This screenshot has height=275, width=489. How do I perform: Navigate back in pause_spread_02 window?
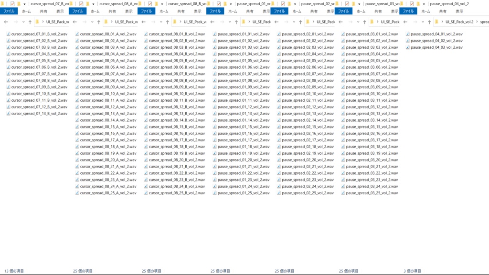point(276,22)
